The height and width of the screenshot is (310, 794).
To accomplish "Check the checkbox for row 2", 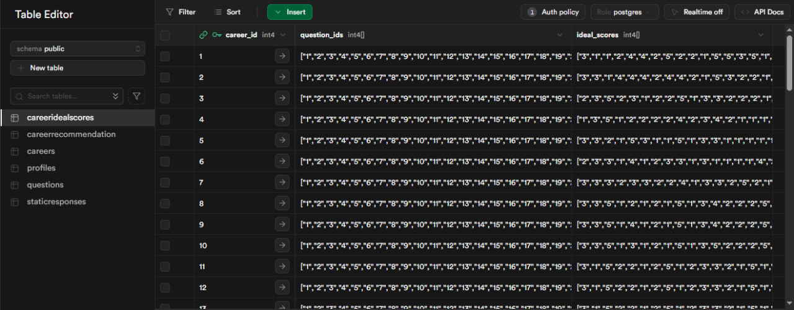I will coord(165,77).
